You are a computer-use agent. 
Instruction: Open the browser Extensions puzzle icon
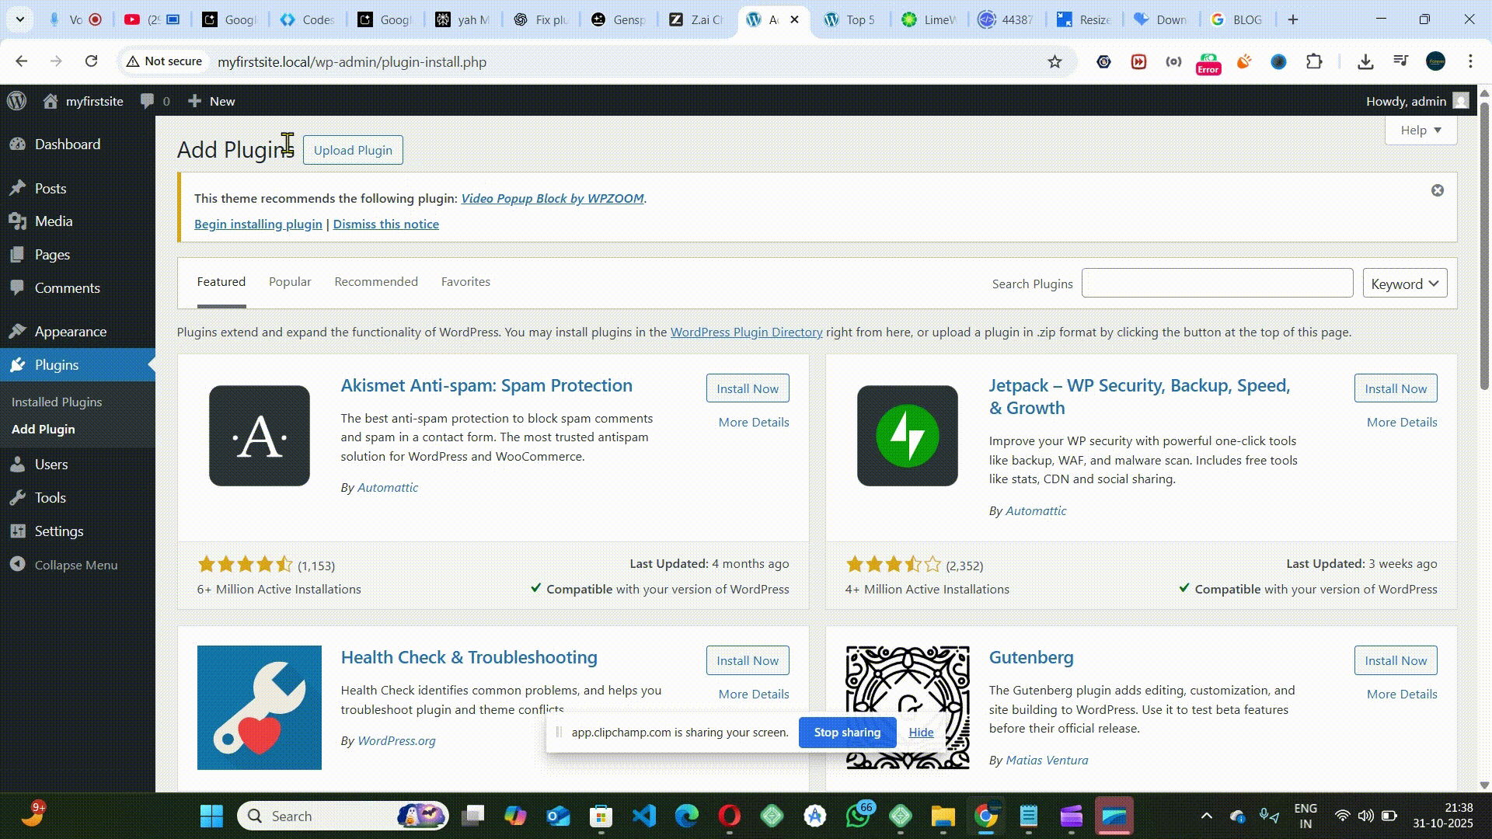pyautogui.click(x=1314, y=61)
